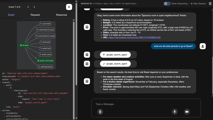This screenshot has height=120, width=213.
Task: Select the book-hotel graph node
Action: click(x=45, y=42)
